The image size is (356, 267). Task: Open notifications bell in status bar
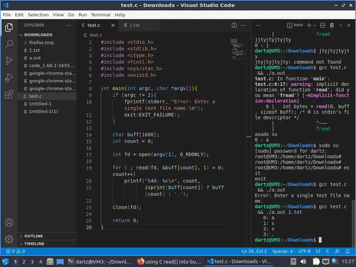click(348, 251)
